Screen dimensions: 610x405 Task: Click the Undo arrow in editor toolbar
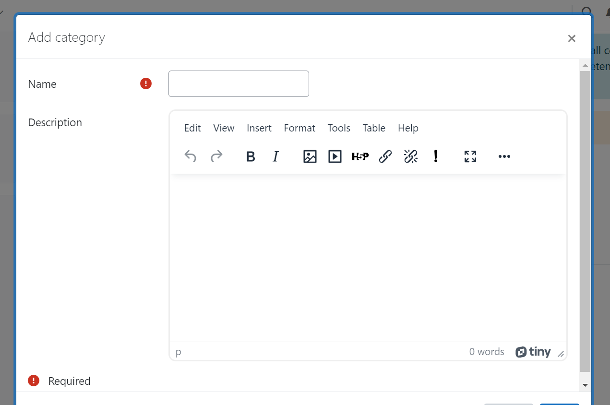tap(191, 156)
